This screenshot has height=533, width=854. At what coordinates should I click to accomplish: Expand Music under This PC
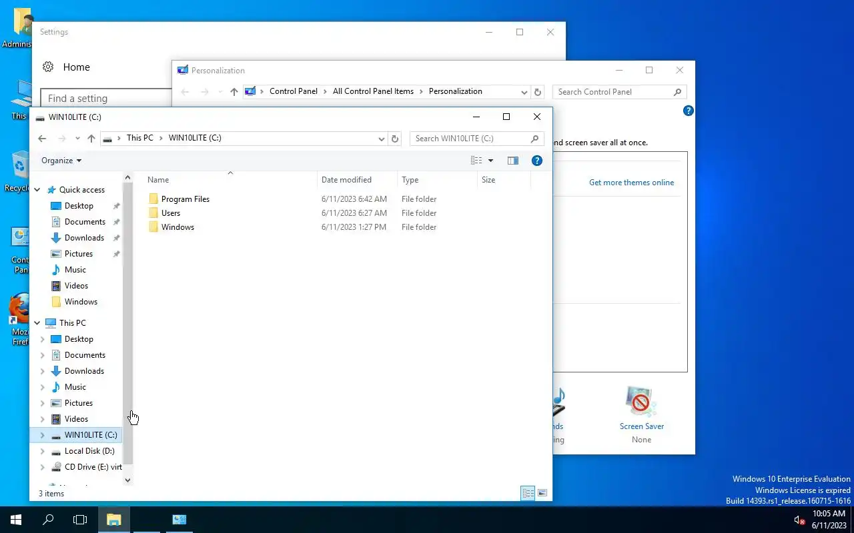point(43,387)
